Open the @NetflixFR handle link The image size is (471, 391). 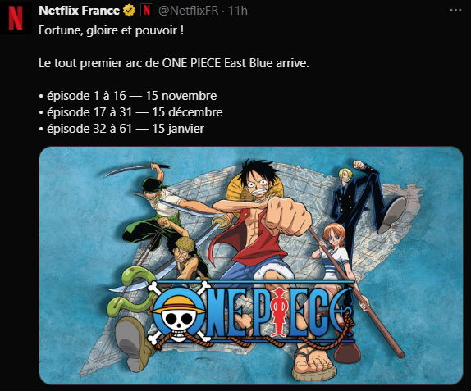tap(189, 11)
